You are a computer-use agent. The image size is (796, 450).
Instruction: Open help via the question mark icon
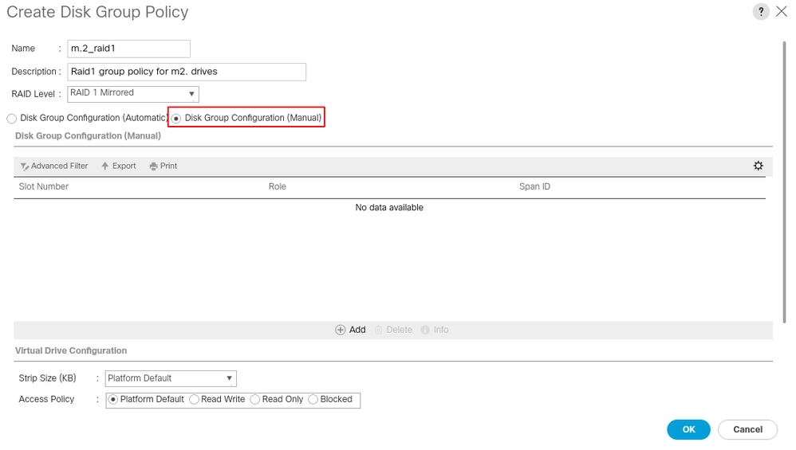[760, 12]
